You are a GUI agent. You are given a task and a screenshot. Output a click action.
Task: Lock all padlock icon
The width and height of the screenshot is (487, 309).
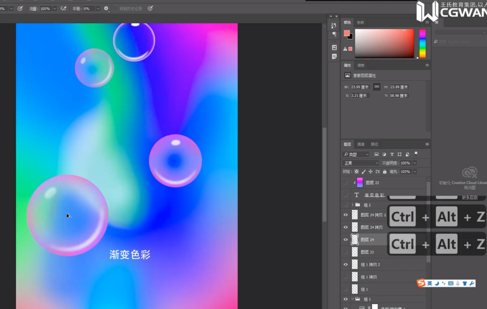coord(385,172)
